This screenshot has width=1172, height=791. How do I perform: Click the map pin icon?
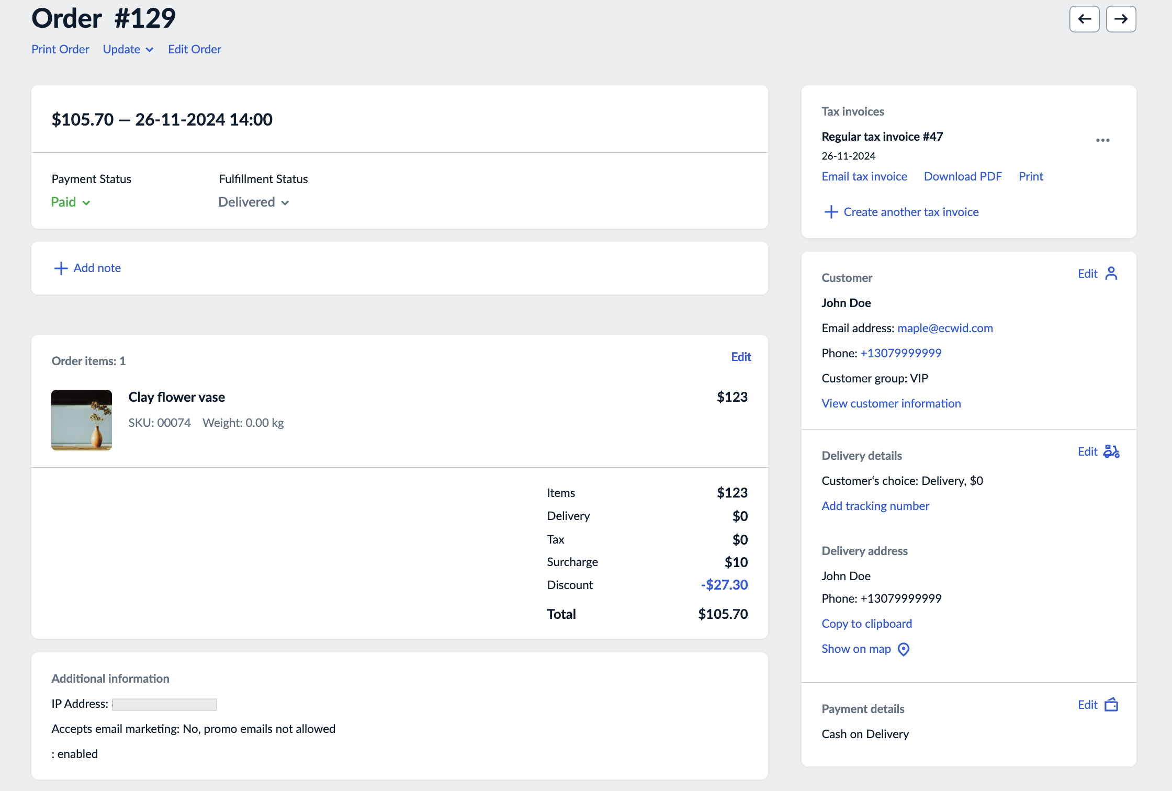904,649
